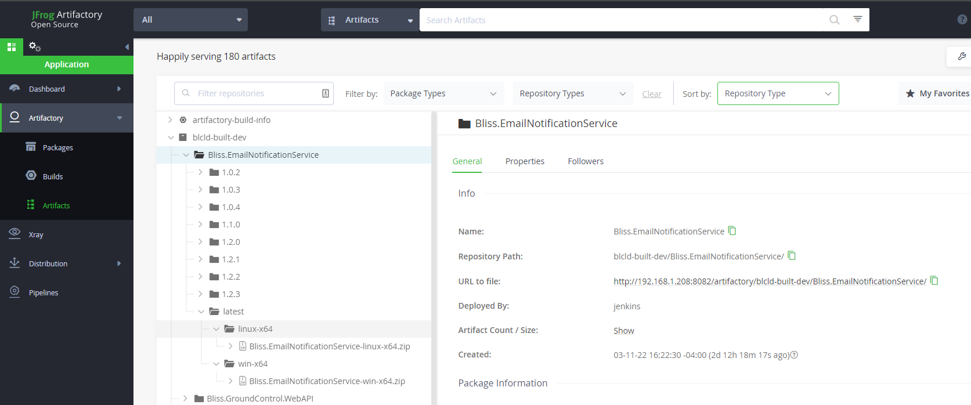This screenshot has height=405, width=971.
Task: Copy the Name value to clipboard
Action: pyautogui.click(x=732, y=231)
